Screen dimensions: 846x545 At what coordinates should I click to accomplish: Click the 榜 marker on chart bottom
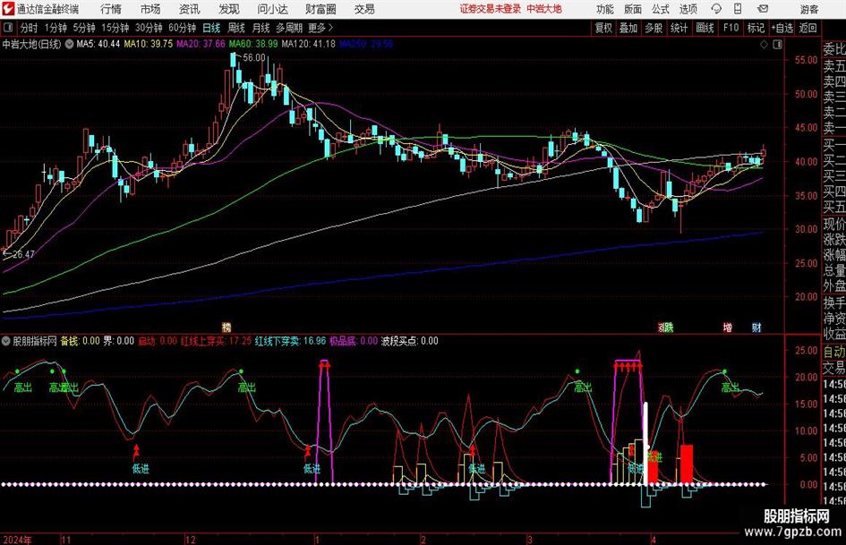[x=226, y=328]
